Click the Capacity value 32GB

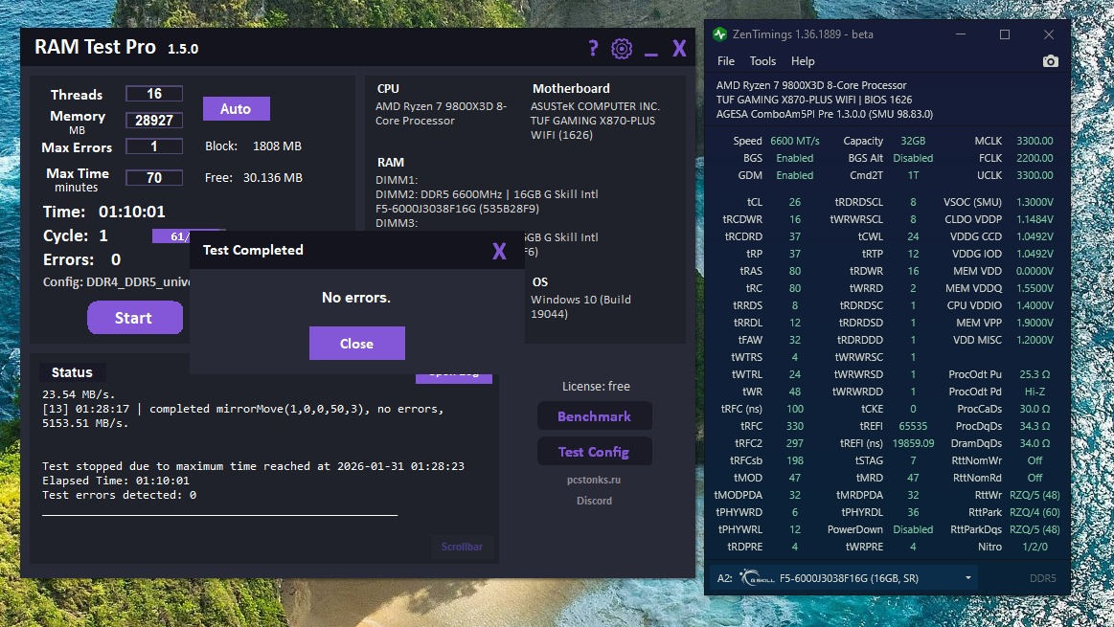click(913, 141)
